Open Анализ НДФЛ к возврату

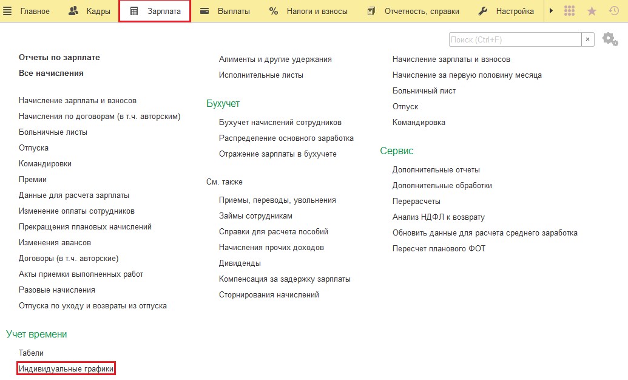438,217
